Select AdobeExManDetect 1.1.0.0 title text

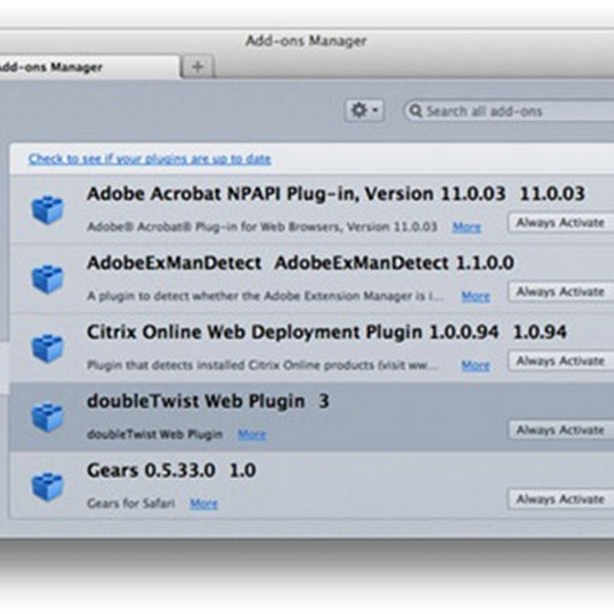pyautogui.click(x=300, y=262)
